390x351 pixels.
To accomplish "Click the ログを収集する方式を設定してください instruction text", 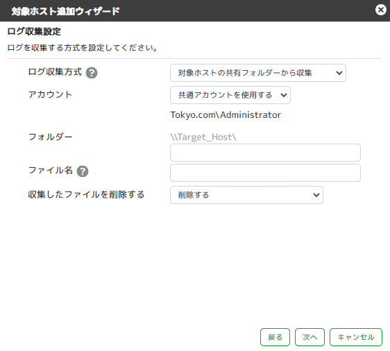I will (x=83, y=48).
